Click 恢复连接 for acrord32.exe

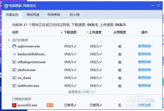(x=144, y=105)
